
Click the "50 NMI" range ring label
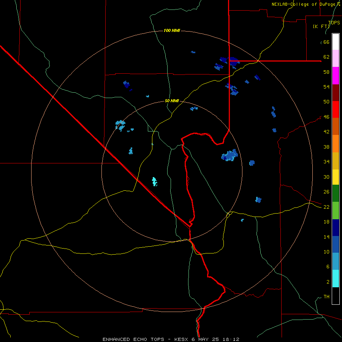pyautogui.click(x=172, y=101)
